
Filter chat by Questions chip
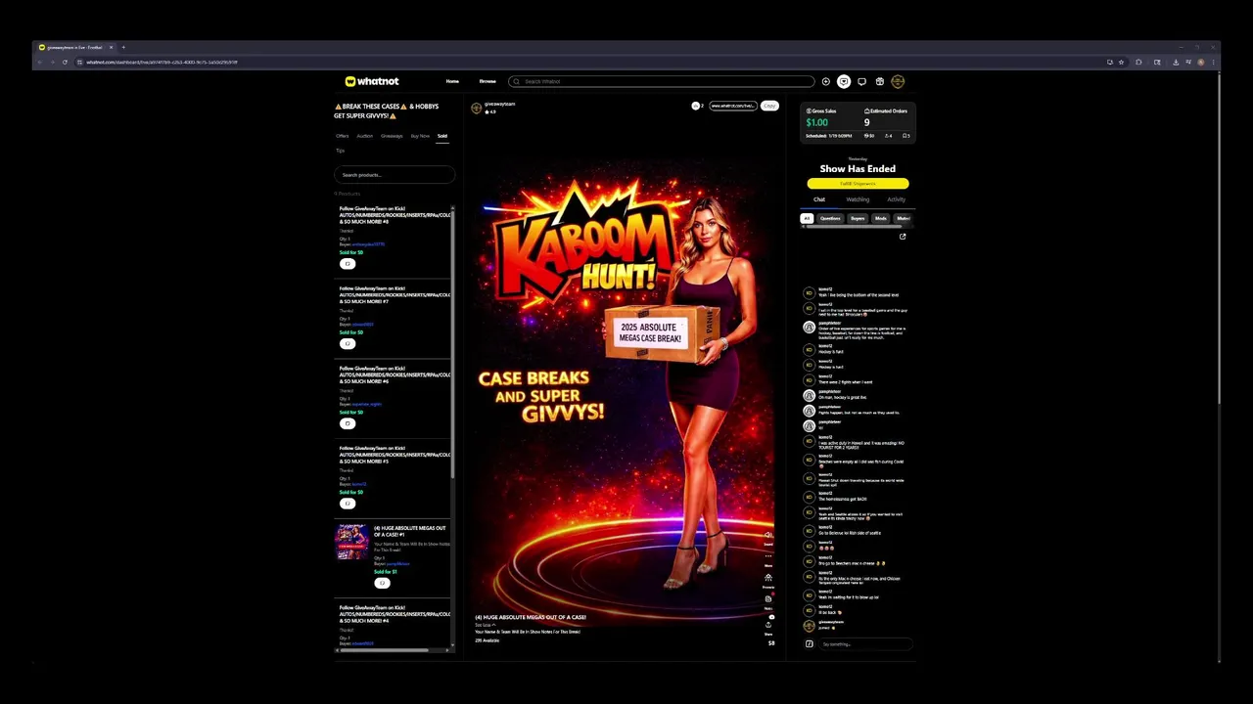point(830,219)
